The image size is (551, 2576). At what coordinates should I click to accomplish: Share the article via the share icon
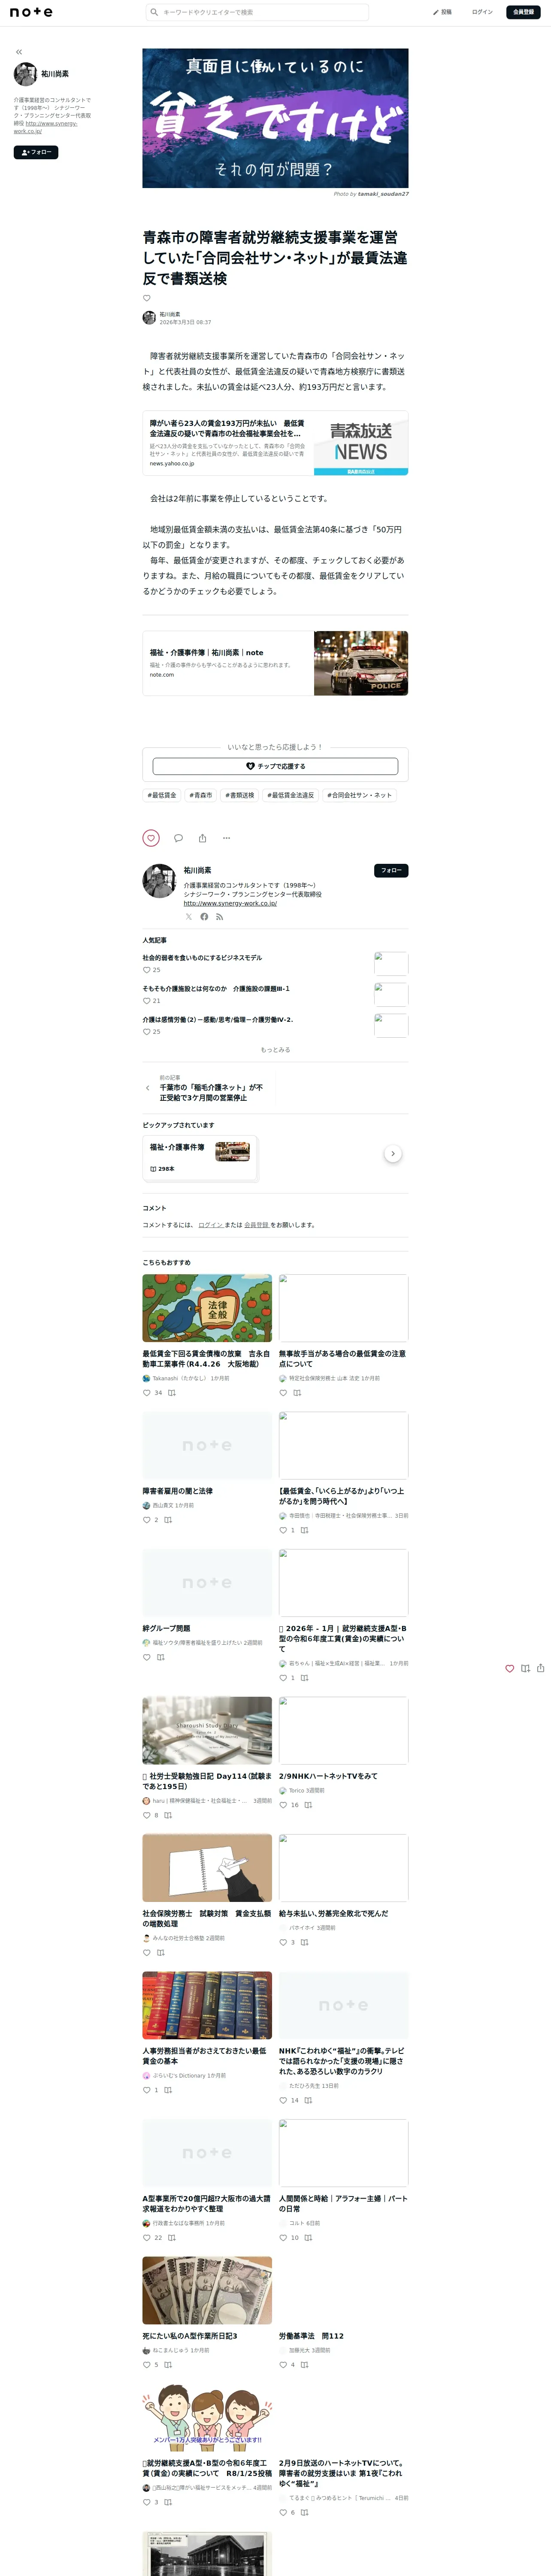point(202,838)
